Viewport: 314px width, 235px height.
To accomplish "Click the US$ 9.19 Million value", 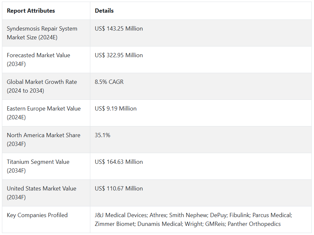I will [116, 109].
